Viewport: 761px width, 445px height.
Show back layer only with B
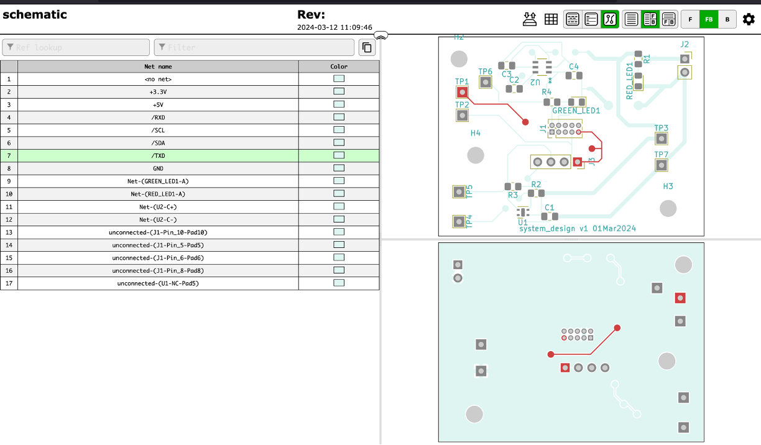tap(727, 19)
